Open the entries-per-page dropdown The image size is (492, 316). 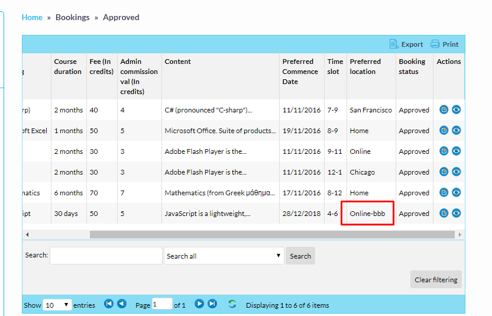(57, 305)
